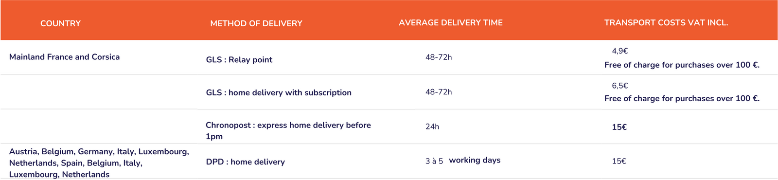
Task: Select the Mainland France and Corsica cell
Action: coord(64,57)
